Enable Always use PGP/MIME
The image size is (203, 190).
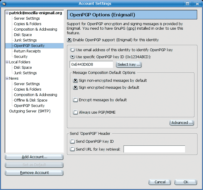point(75,112)
